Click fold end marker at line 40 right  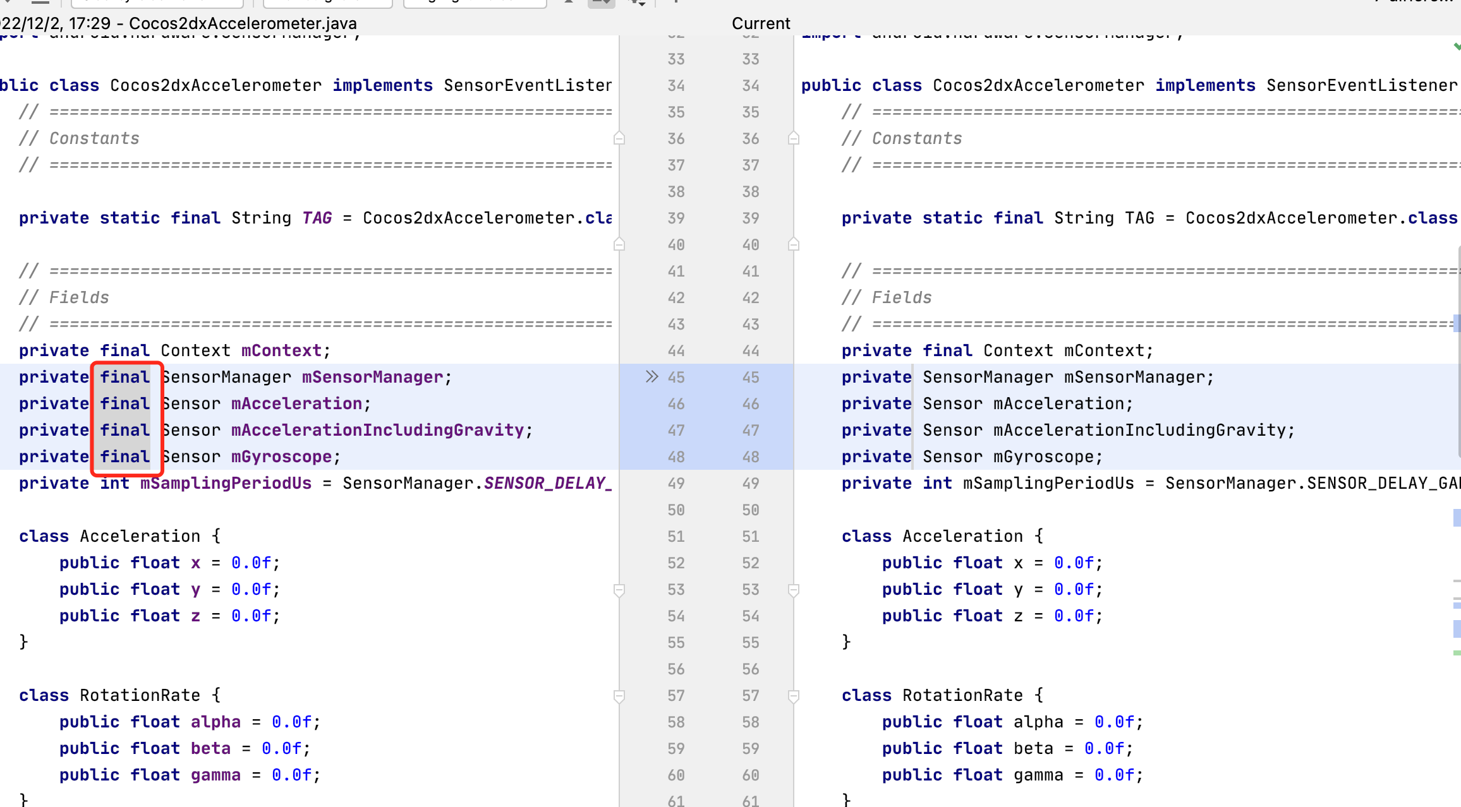[794, 244]
